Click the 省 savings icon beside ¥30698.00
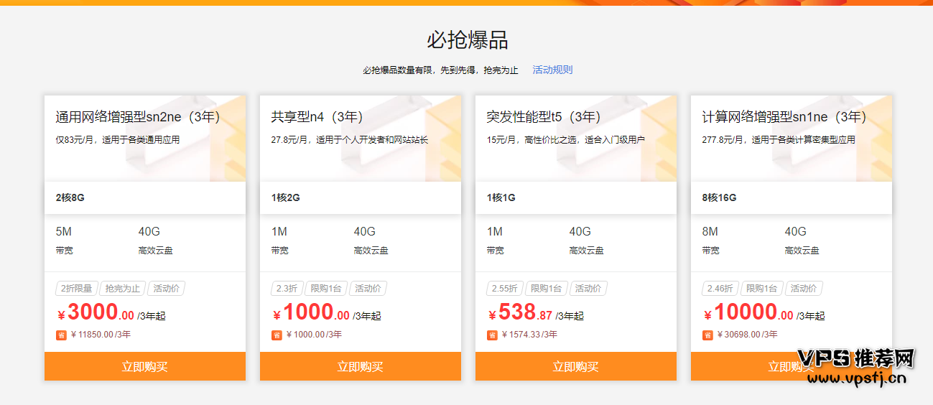 pos(707,335)
